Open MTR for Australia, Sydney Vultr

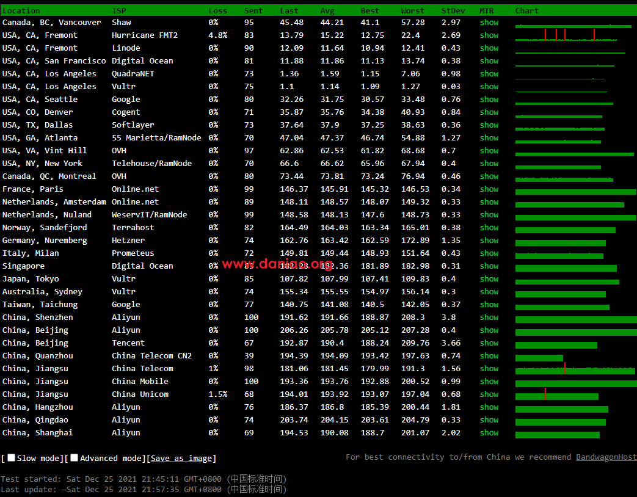[489, 291]
